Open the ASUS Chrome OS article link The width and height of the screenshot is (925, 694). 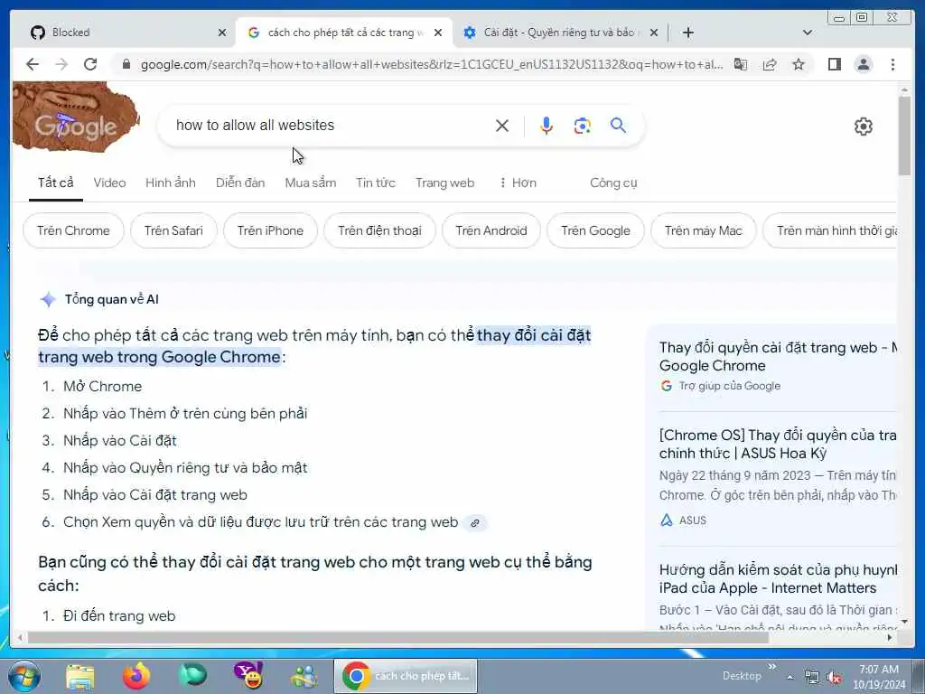778,444
